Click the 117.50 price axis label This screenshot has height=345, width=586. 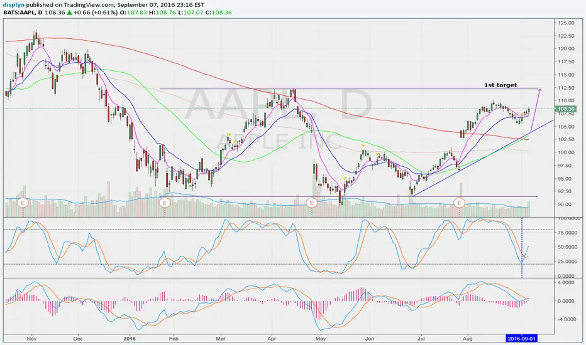(x=566, y=61)
